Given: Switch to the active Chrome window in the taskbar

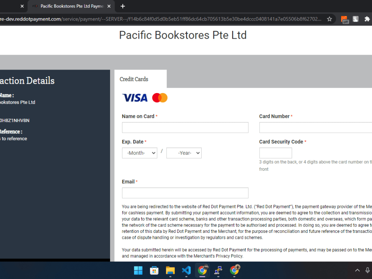Looking at the screenshot, I should pos(202,270).
